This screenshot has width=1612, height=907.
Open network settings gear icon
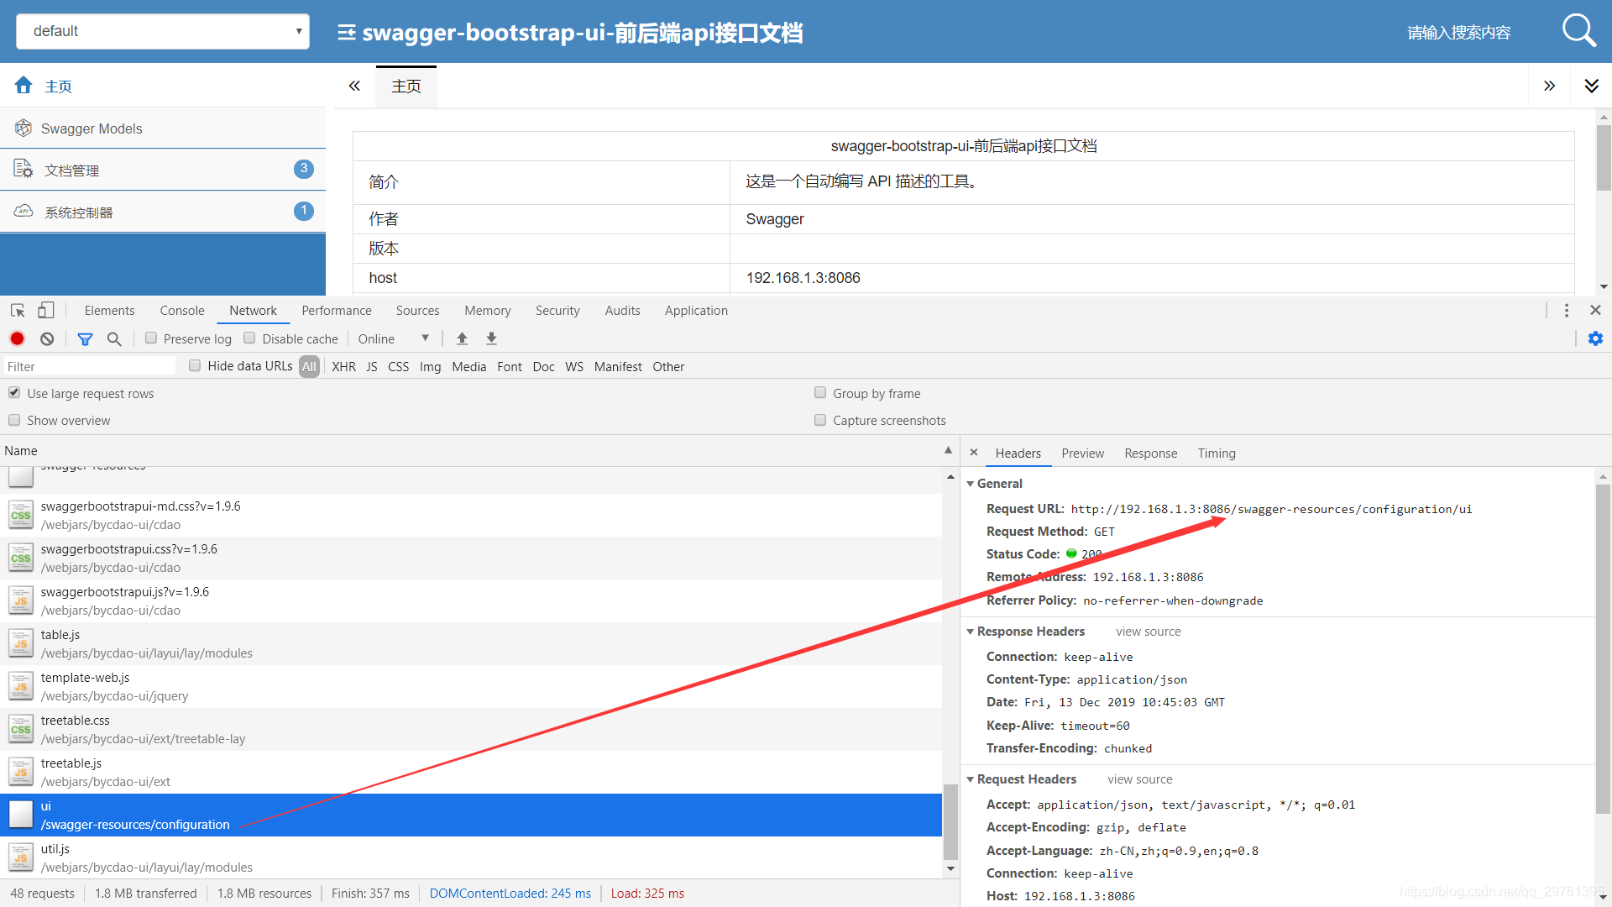pos(1595,338)
